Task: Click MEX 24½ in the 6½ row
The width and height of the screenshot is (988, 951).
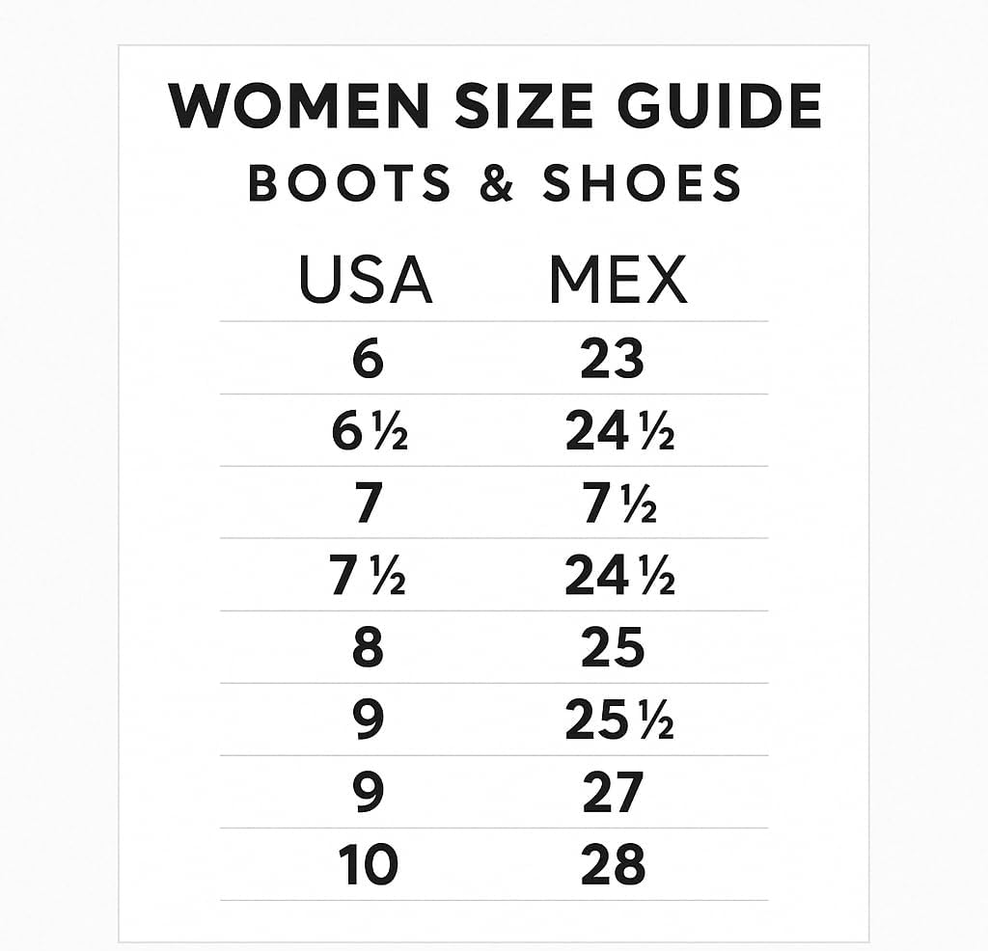Action: click(618, 431)
